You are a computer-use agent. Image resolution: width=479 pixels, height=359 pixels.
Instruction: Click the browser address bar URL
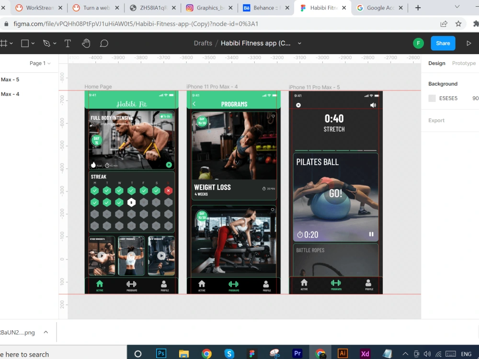[136, 24]
